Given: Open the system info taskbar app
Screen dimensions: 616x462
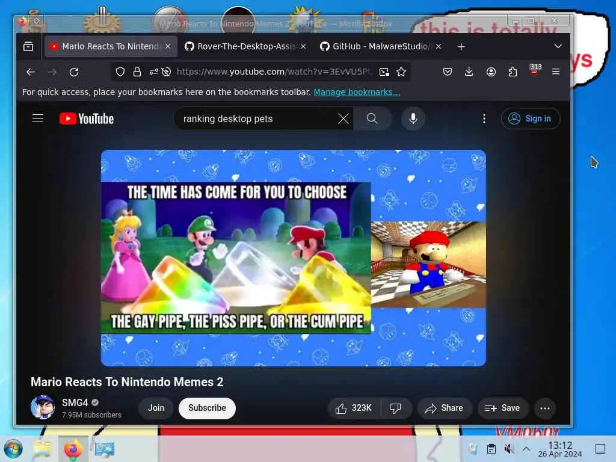Looking at the screenshot, I should 105,449.
